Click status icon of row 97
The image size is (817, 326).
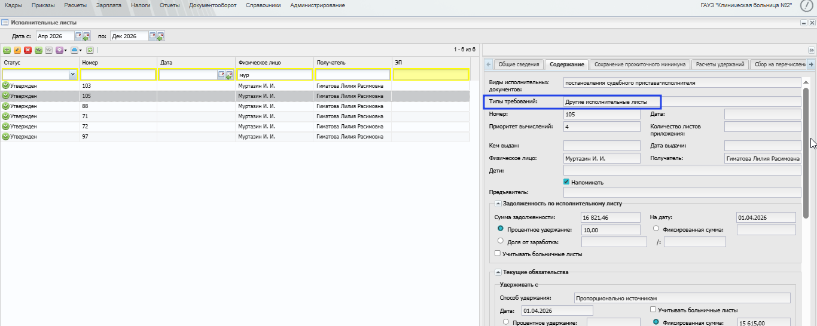[x=5, y=137]
